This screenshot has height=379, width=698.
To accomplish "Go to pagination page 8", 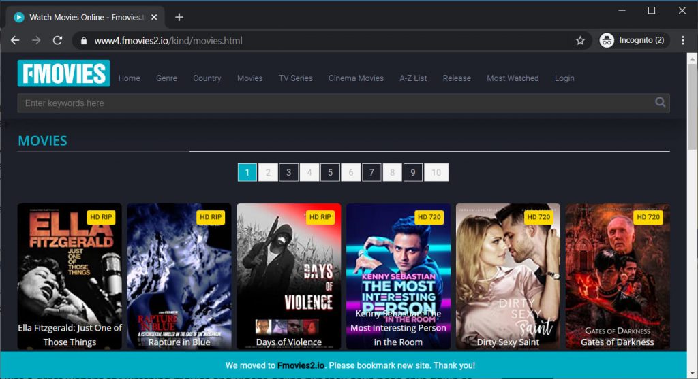I will pos(392,172).
